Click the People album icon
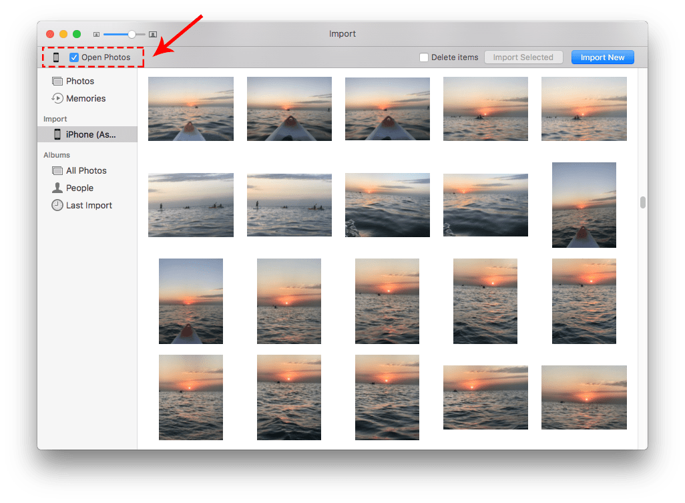Image resolution: width=685 pixels, height=503 pixels. (57, 188)
